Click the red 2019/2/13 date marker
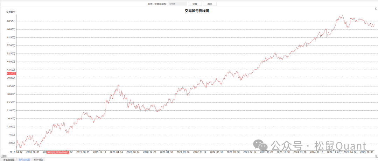 coord(58,152)
